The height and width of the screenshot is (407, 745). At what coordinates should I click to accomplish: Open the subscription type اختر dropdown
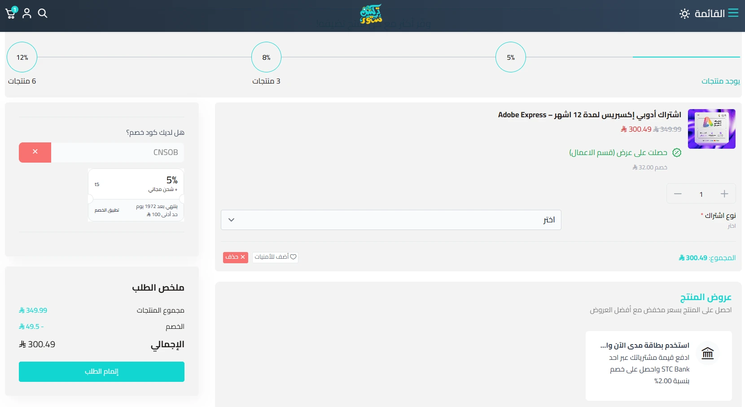click(391, 220)
